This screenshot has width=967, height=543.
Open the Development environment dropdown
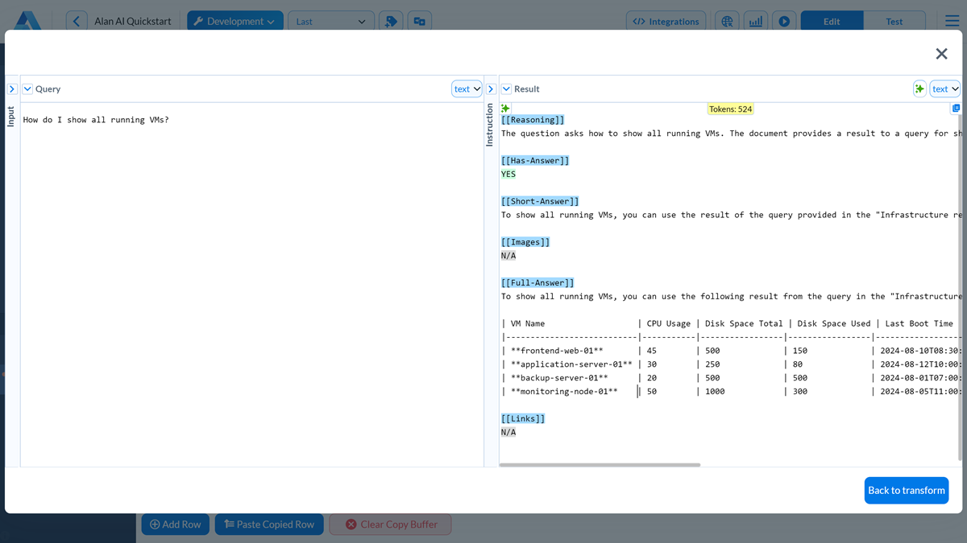coord(234,22)
